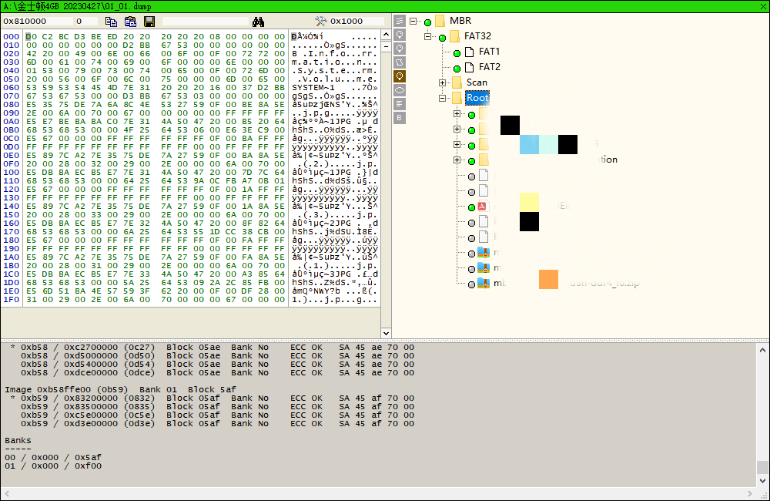Expand the Scan folder node

tap(443, 82)
